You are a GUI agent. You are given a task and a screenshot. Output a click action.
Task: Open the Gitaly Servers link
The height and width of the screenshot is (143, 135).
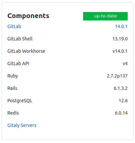point(22,125)
